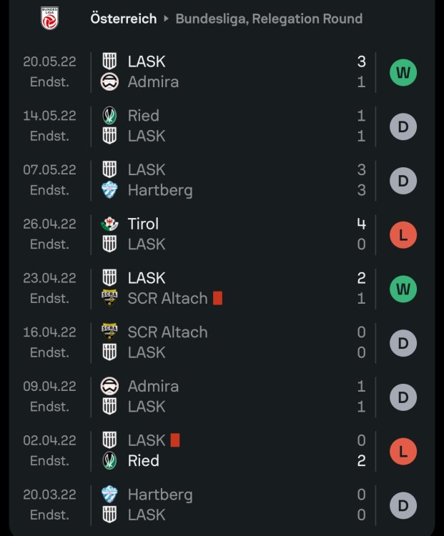Click LASK crest in 16.04.22 match
The width and height of the screenshot is (444, 536).
(x=109, y=352)
